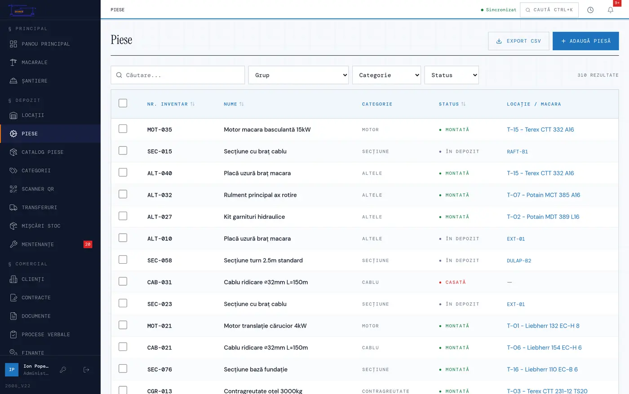Check the row checkbox for MOT-021
Viewport: 629px width, 394px height.
click(123, 325)
